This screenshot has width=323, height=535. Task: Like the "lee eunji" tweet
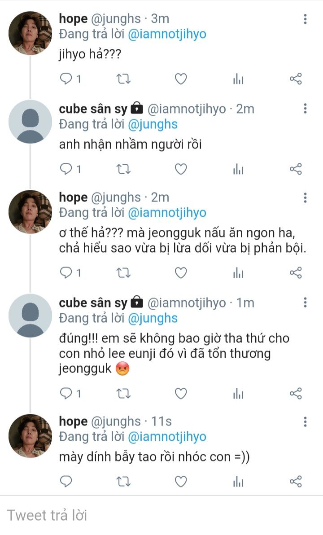pyautogui.click(x=180, y=394)
